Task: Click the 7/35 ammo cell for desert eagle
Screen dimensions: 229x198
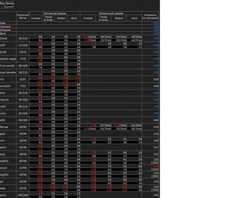Action: coord(23,59)
